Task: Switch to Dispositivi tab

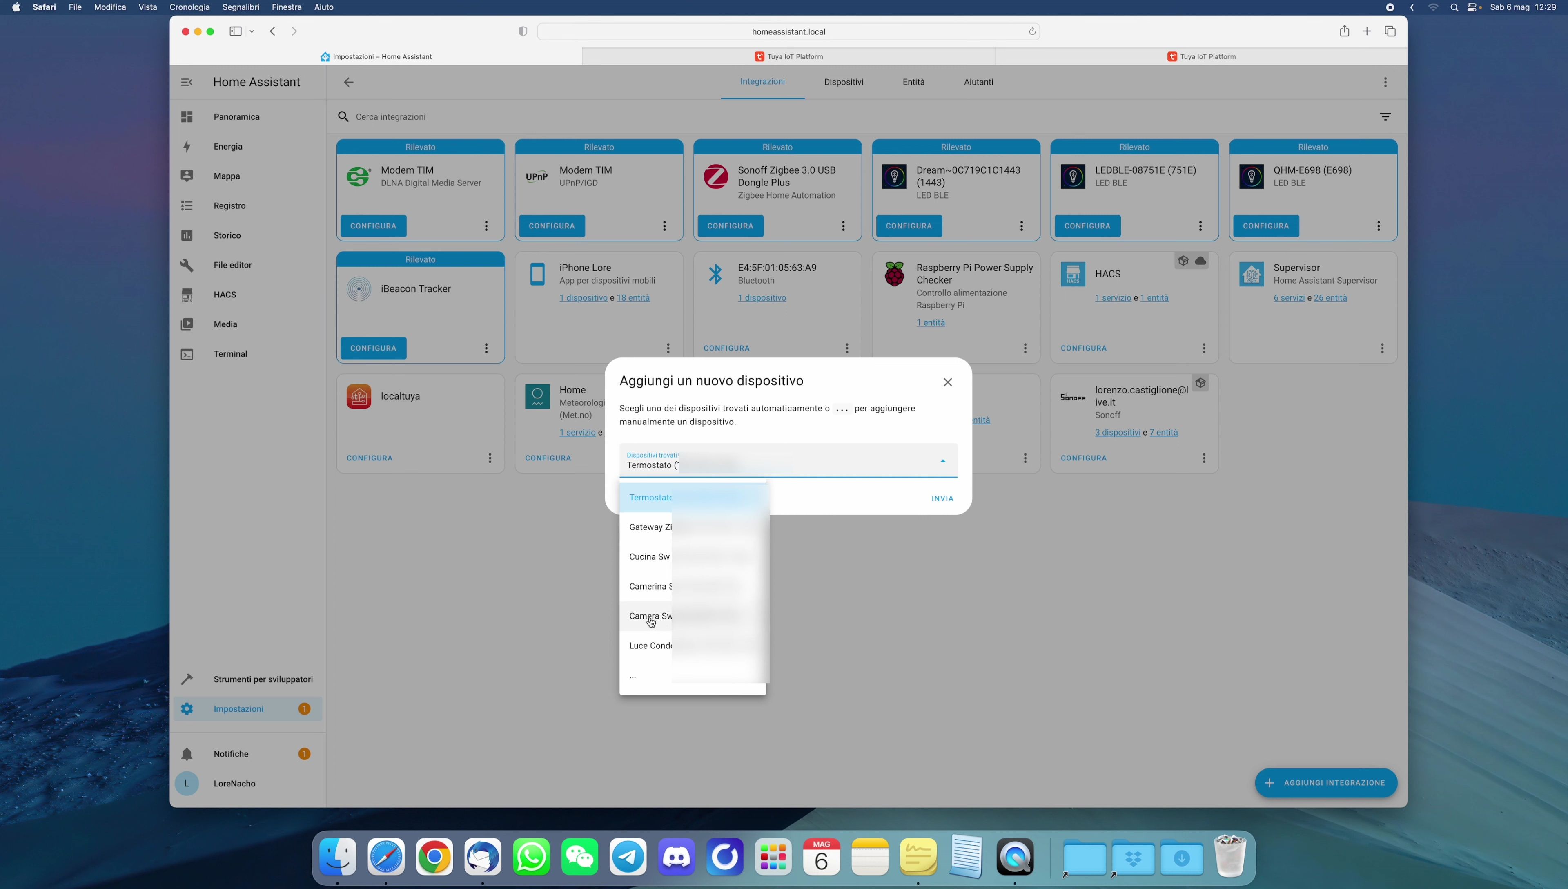Action: click(x=843, y=82)
